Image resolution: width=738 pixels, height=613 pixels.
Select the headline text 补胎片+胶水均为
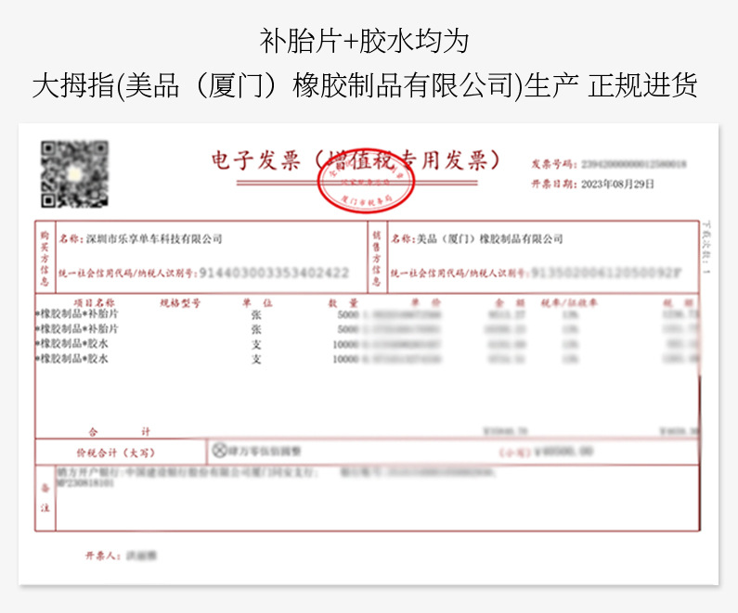[x=364, y=41]
